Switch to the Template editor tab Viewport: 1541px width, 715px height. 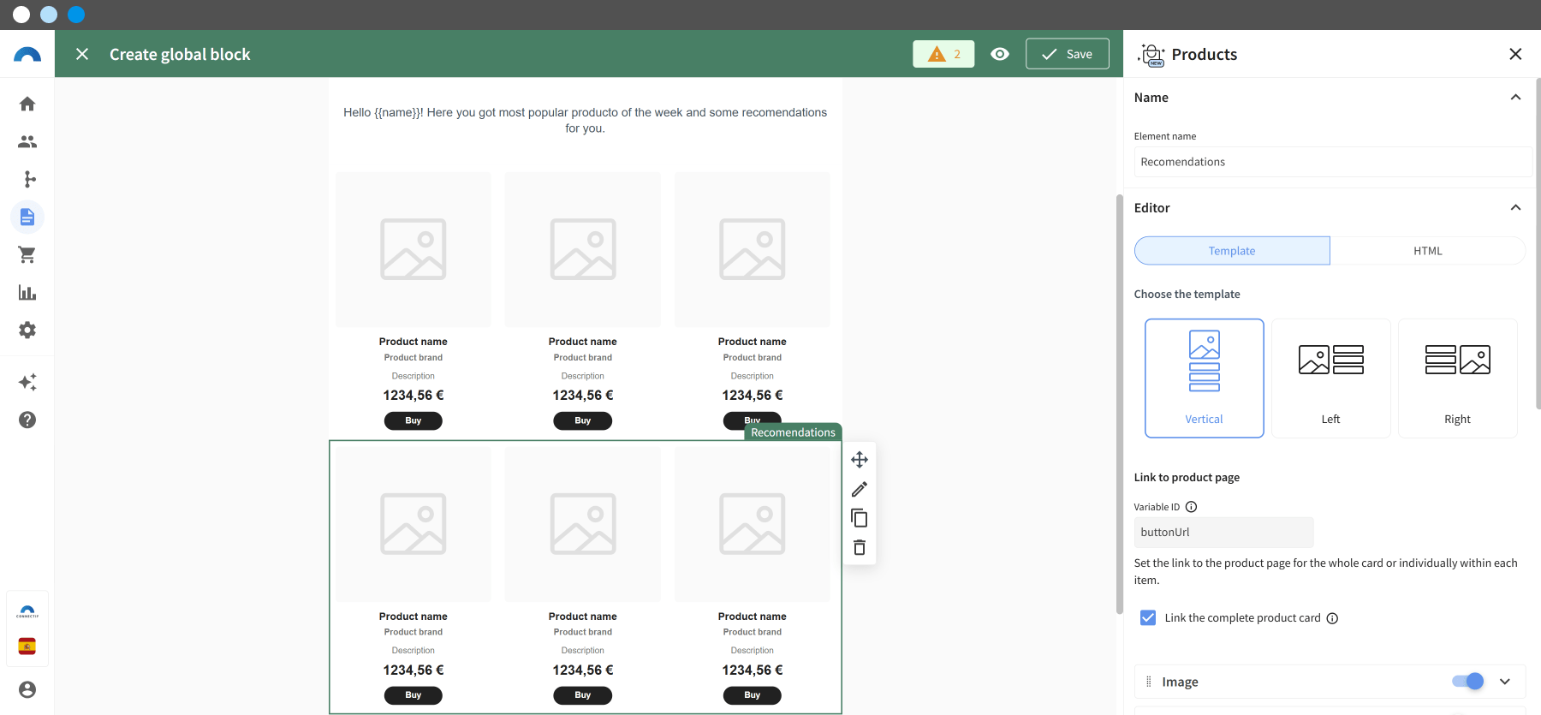pyautogui.click(x=1232, y=251)
